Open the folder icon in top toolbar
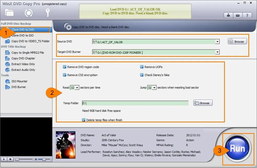The height and width of the screenshot is (168, 257). [x=9, y=13]
